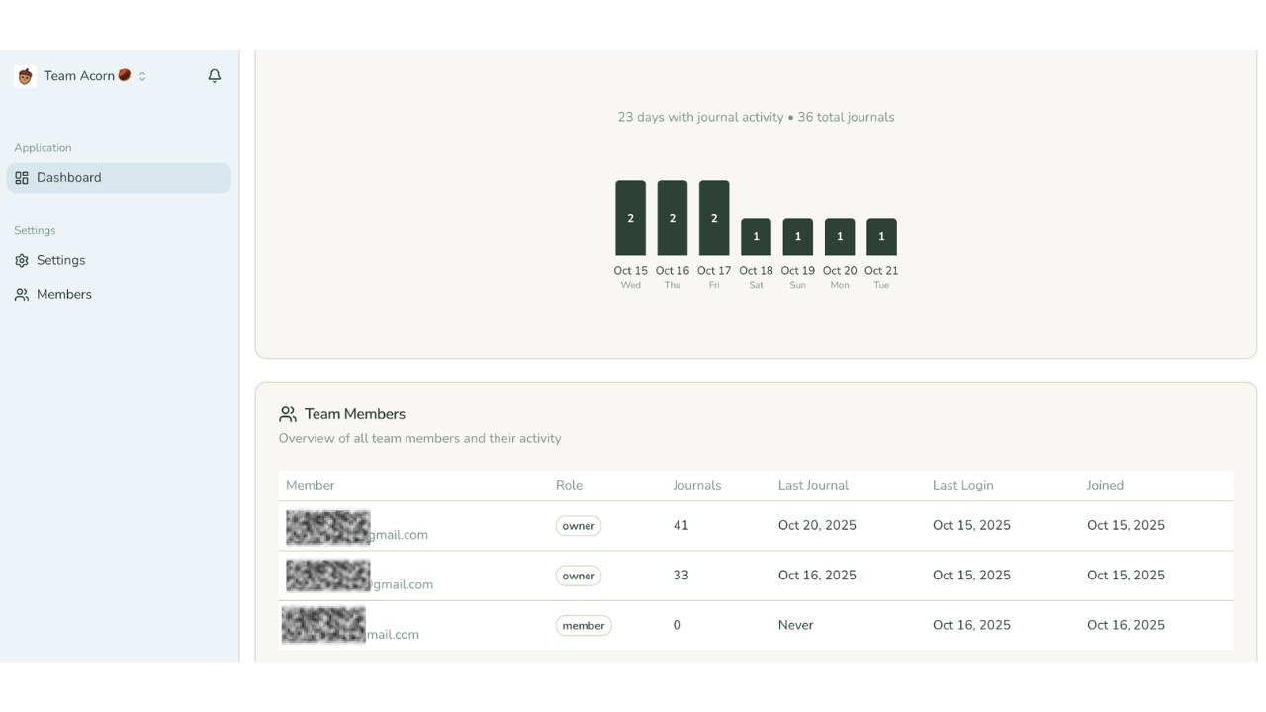This screenshot has height=712, width=1266.
Task: Click the Team Acorn avatar icon
Action: click(26, 76)
